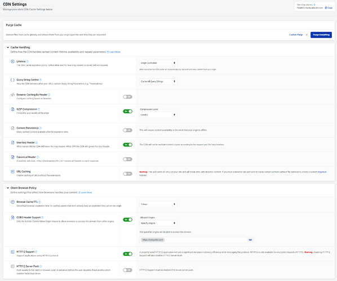Enable Content Persistence toggle
Image resolution: width=337 pixels, height=281 pixels.
[127, 130]
